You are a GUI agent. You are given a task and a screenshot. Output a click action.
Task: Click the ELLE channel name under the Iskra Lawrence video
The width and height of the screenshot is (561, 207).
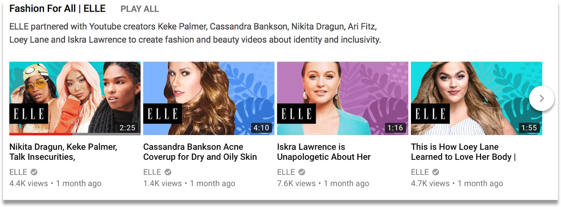pyautogui.click(x=286, y=172)
